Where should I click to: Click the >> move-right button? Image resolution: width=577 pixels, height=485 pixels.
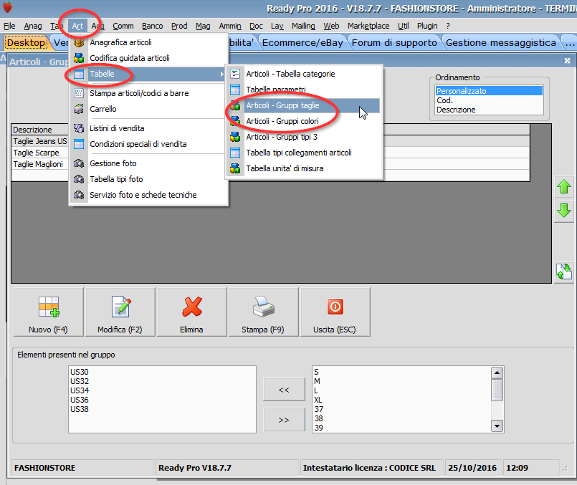click(284, 420)
